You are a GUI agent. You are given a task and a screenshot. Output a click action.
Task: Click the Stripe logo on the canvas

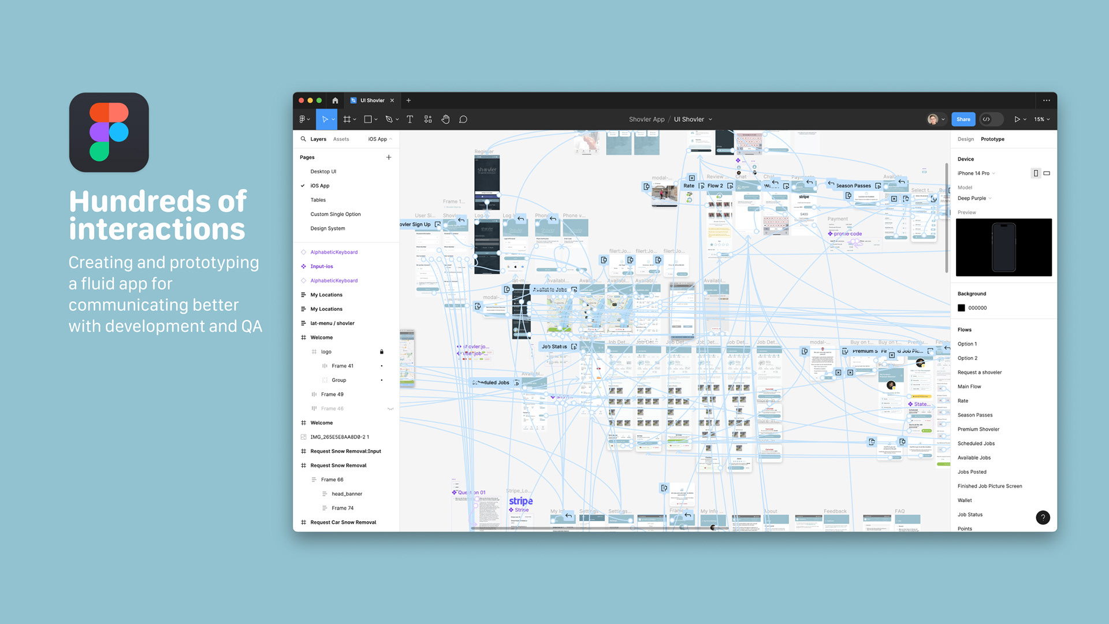pos(520,501)
